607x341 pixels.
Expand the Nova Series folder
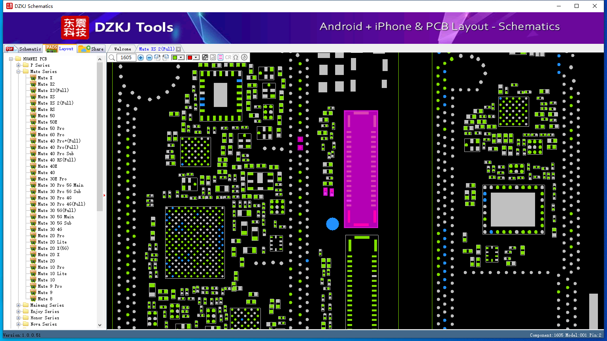pos(19,324)
